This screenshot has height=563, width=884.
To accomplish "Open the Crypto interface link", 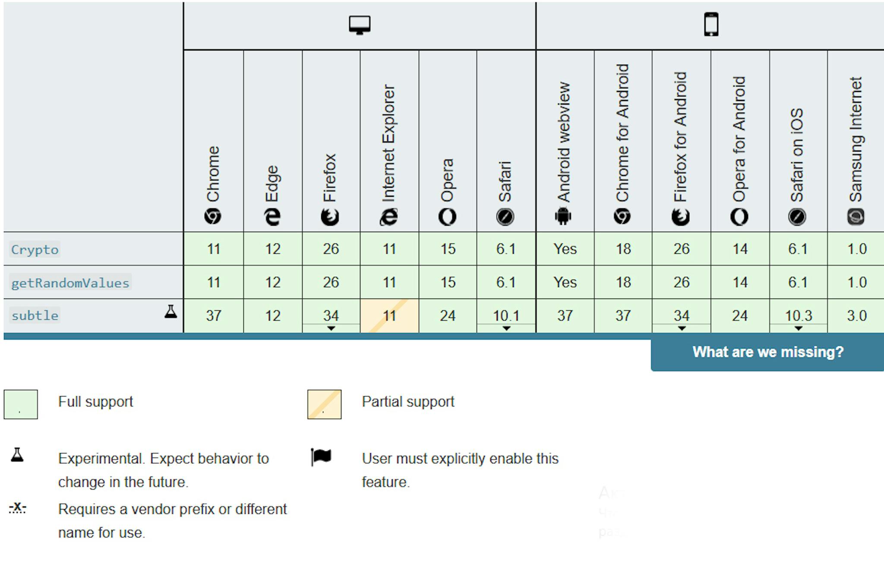I will point(35,249).
